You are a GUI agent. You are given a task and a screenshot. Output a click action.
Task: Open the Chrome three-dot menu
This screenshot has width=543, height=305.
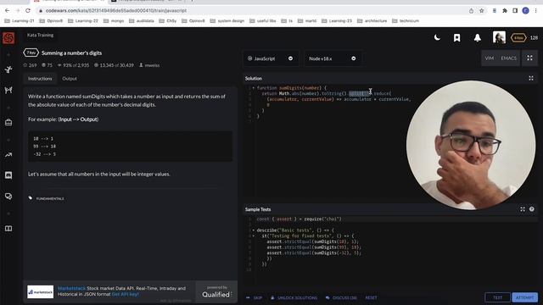point(535,11)
